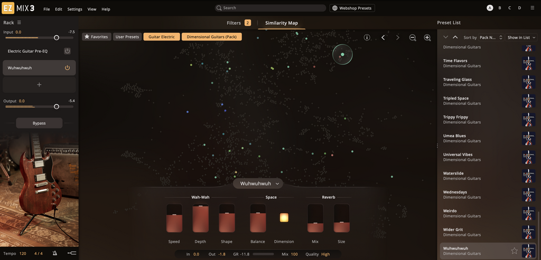The height and width of the screenshot is (260, 541).
Task: Click the Reverb Mix fader
Action: (315, 218)
